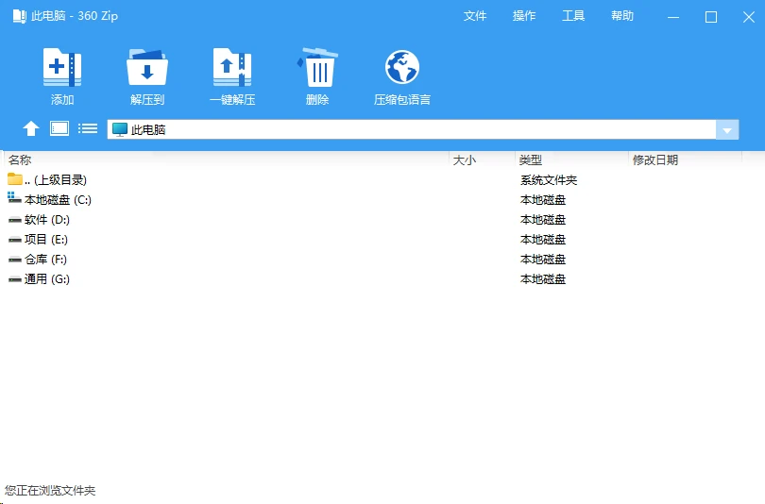The image size is (765, 504).
Task: Select the 通用 (G:) entry name
Action: coord(47,279)
